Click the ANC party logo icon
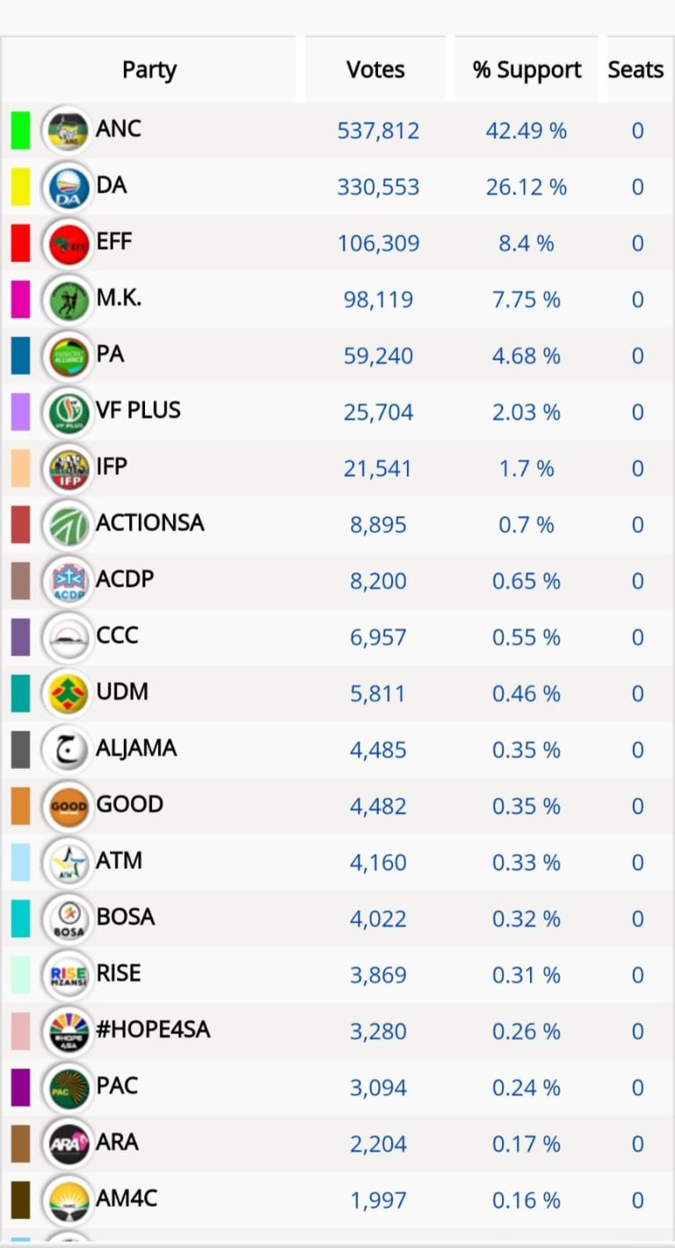Image resolution: width=675 pixels, height=1248 pixels. (67, 131)
